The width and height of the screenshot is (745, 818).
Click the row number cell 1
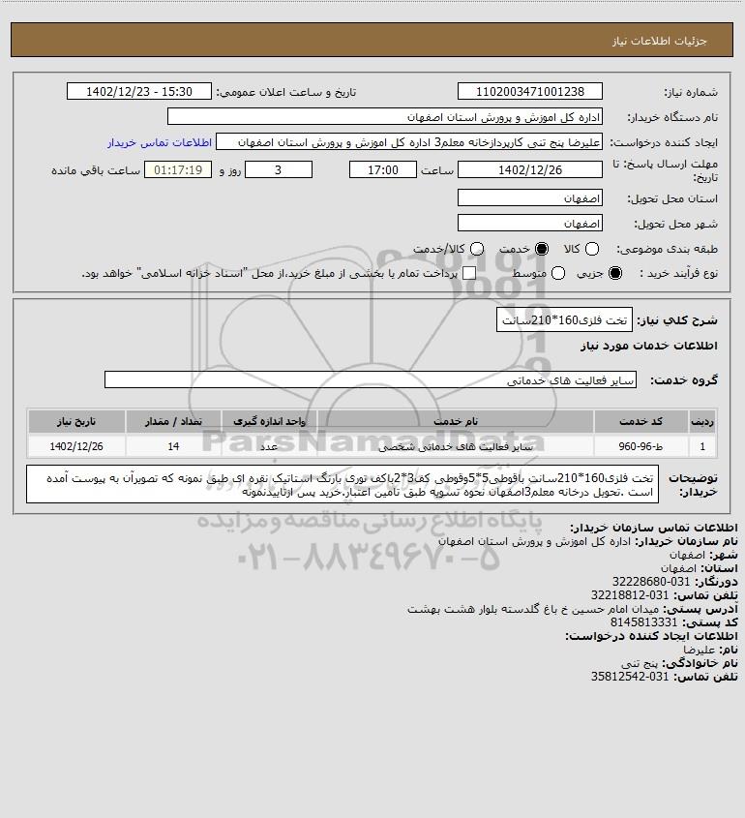702,446
